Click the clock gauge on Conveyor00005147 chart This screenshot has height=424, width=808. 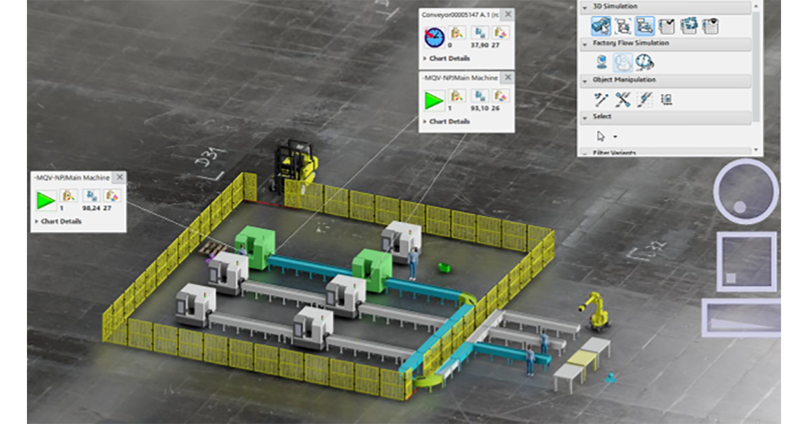pos(435,36)
